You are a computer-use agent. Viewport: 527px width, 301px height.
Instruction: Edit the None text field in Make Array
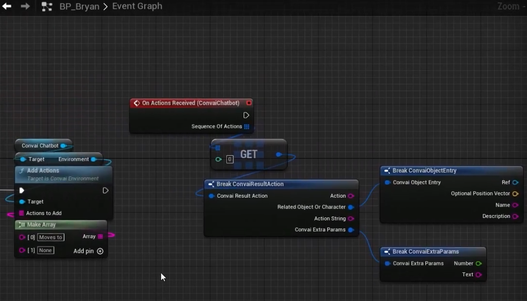click(x=46, y=250)
